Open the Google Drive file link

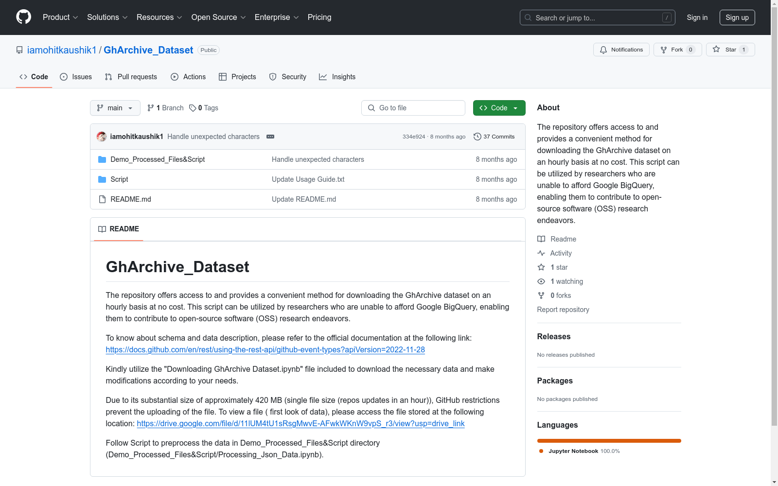301,423
